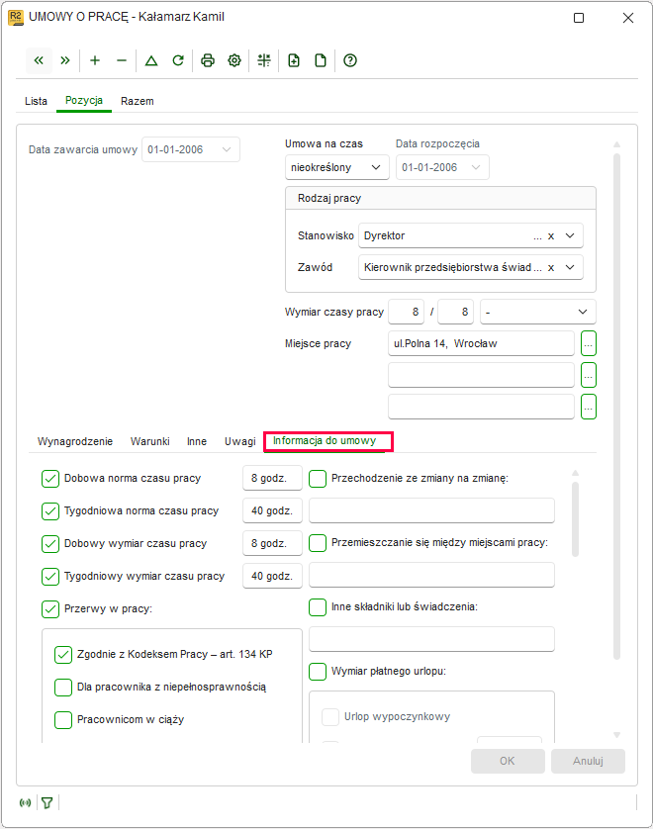Check Dla pracownika z niepełnosprawnością
653x829 pixels.
tap(63, 688)
